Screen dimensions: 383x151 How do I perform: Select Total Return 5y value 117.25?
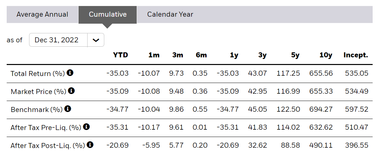tap(288, 73)
